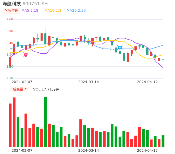175x154 pixels.
Task: Open the 成交量 indicator dropdown
Action: click(20, 89)
